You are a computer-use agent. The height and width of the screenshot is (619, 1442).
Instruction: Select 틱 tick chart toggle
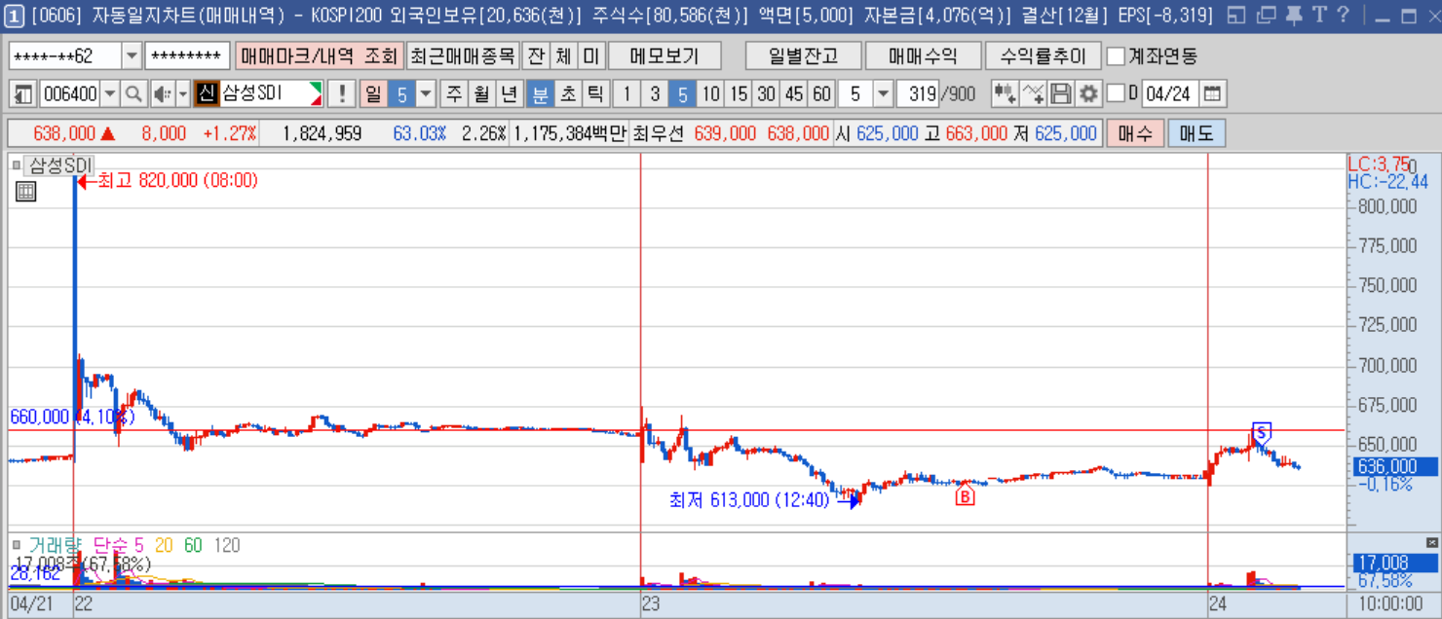[595, 94]
